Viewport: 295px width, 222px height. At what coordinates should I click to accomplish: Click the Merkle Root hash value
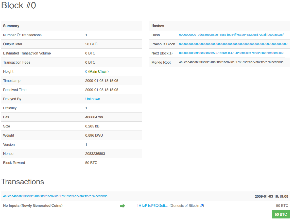[x=231, y=62]
